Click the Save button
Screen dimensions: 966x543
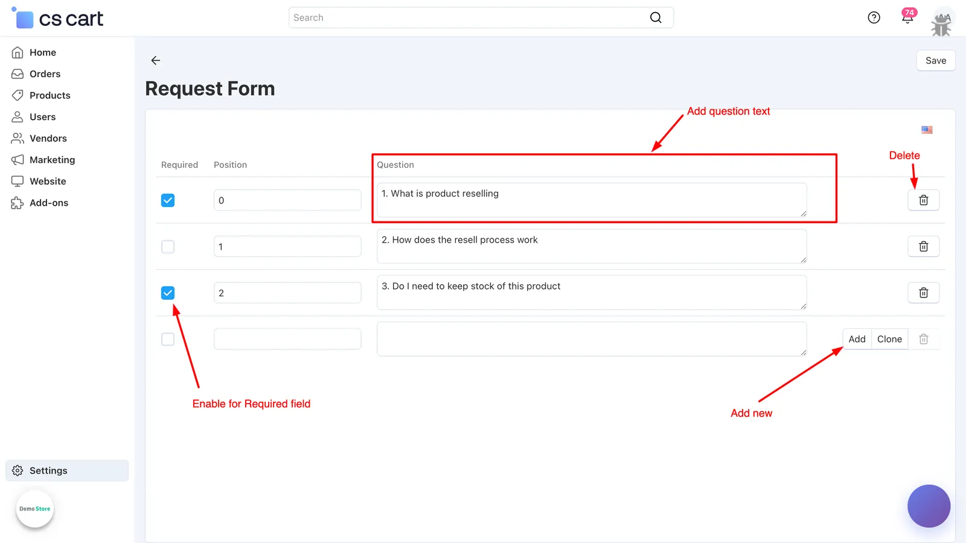pyautogui.click(x=936, y=60)
